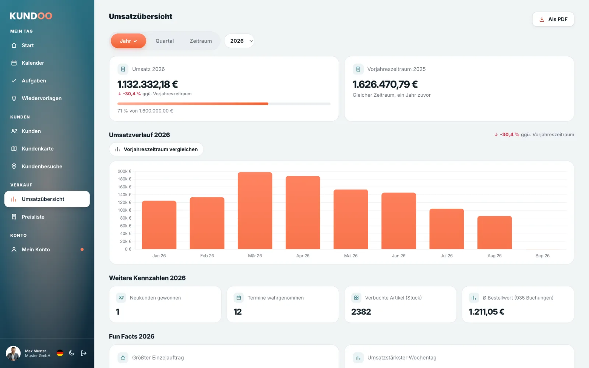
Task: Click the 2382 articles value
Action: coord(361,312)
